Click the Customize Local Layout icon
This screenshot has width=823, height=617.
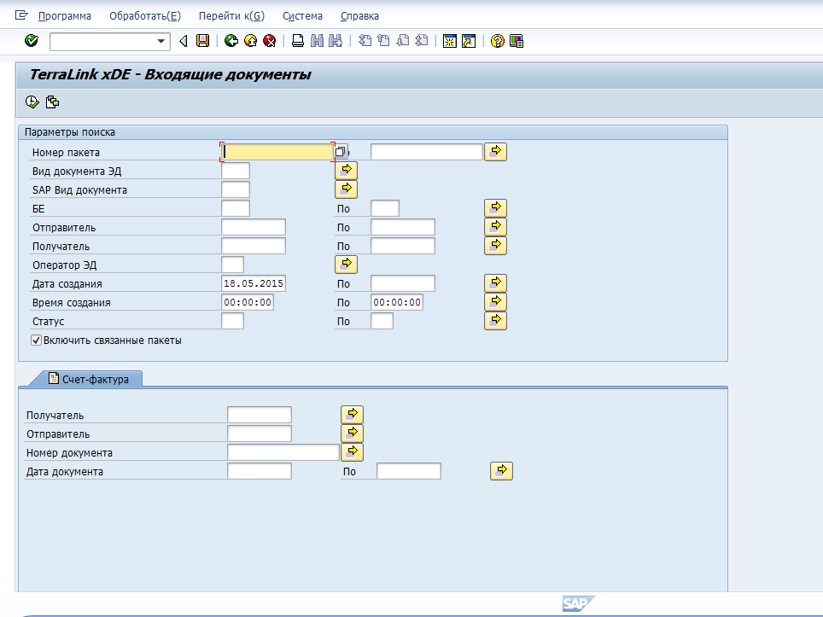coord(517,41)
